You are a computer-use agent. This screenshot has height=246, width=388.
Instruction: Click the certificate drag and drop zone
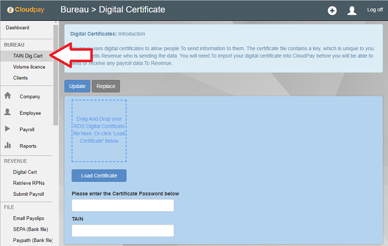99,131
